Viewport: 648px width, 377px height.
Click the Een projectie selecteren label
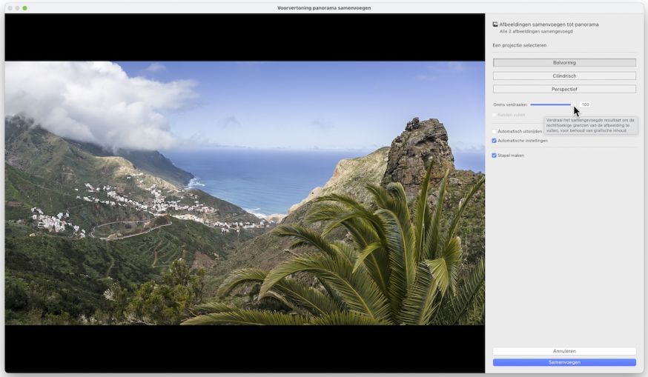coord(519,45)
